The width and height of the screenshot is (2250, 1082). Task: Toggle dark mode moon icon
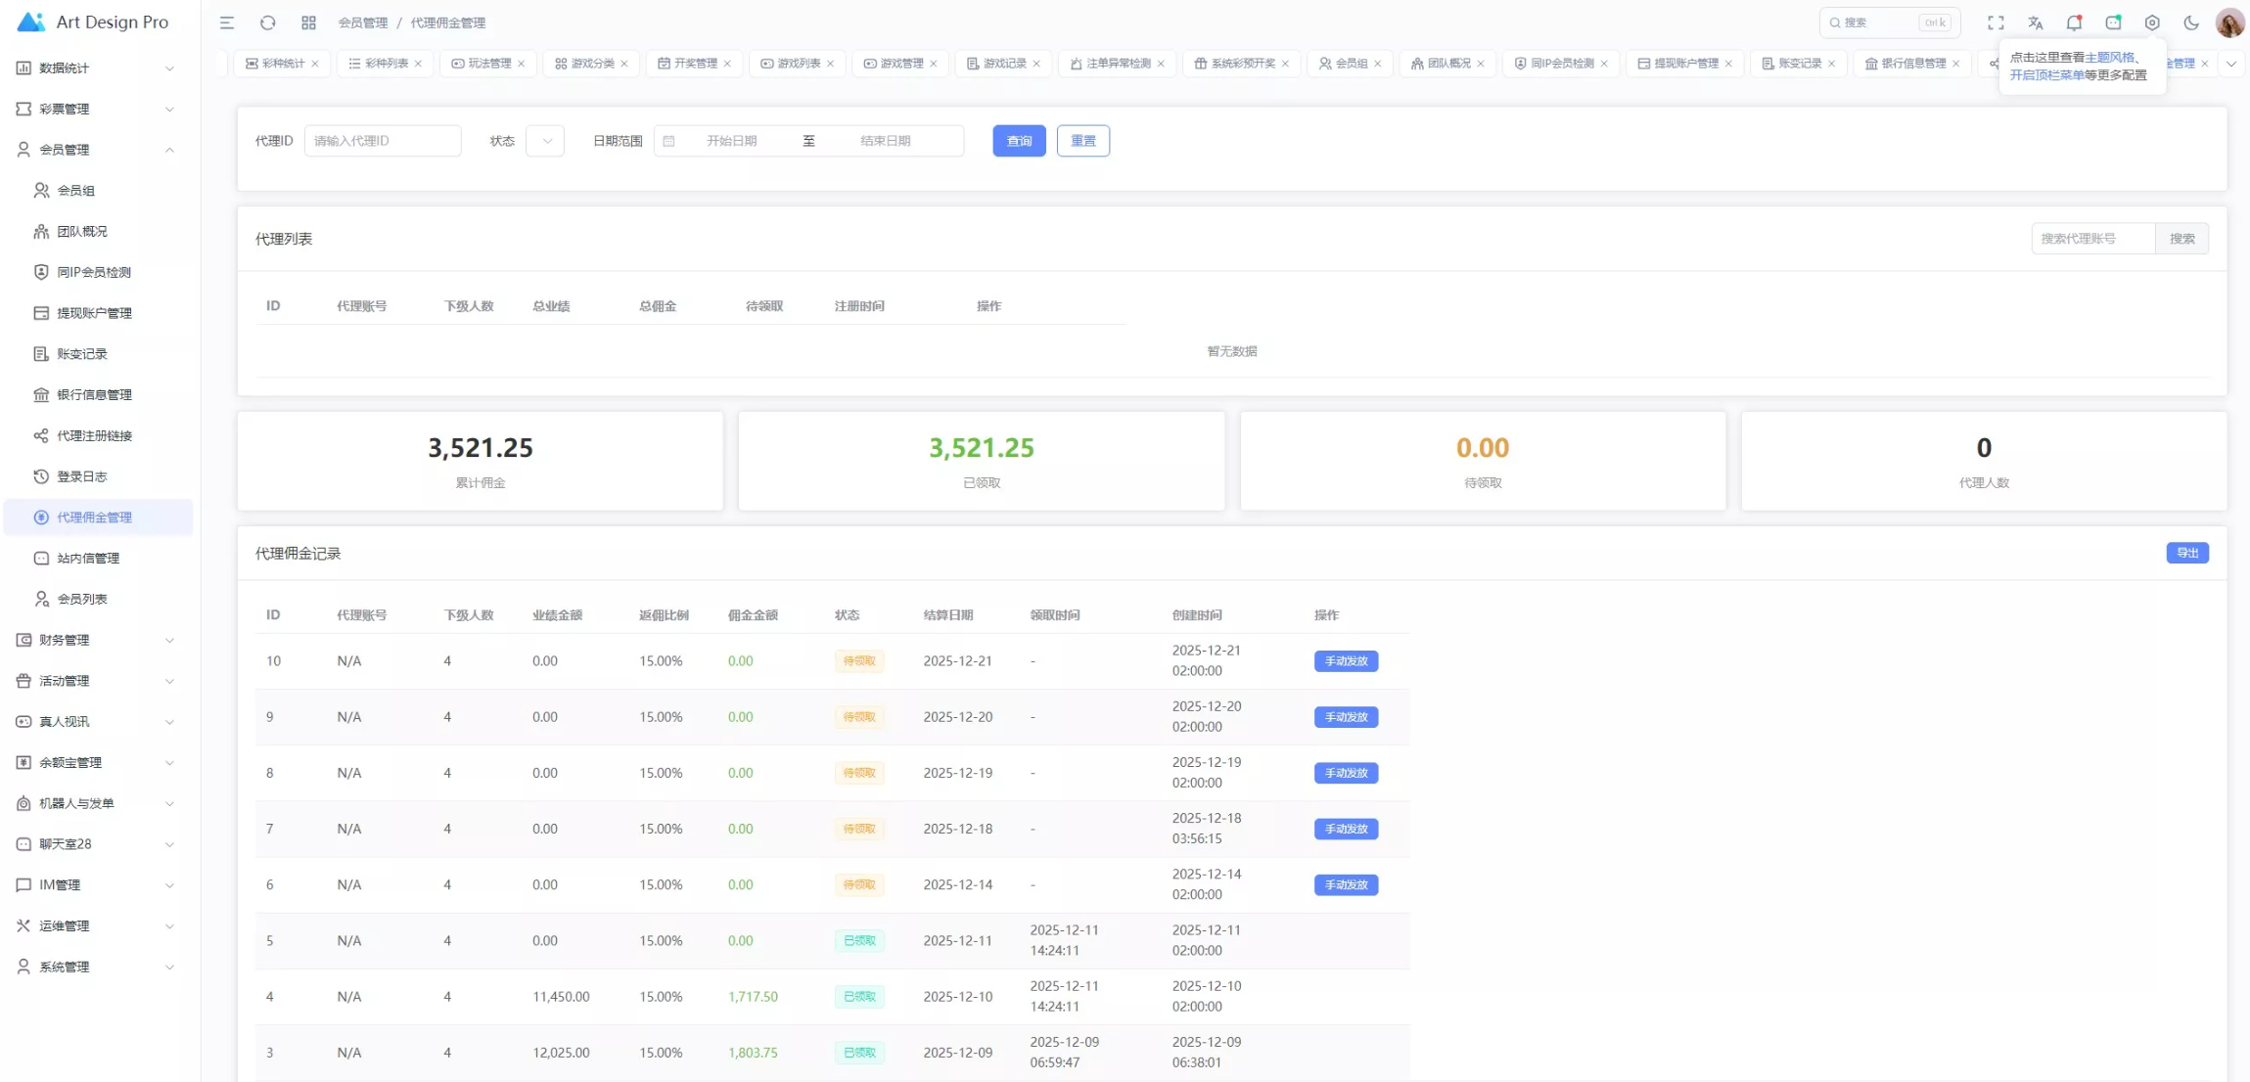point(2191,23)
